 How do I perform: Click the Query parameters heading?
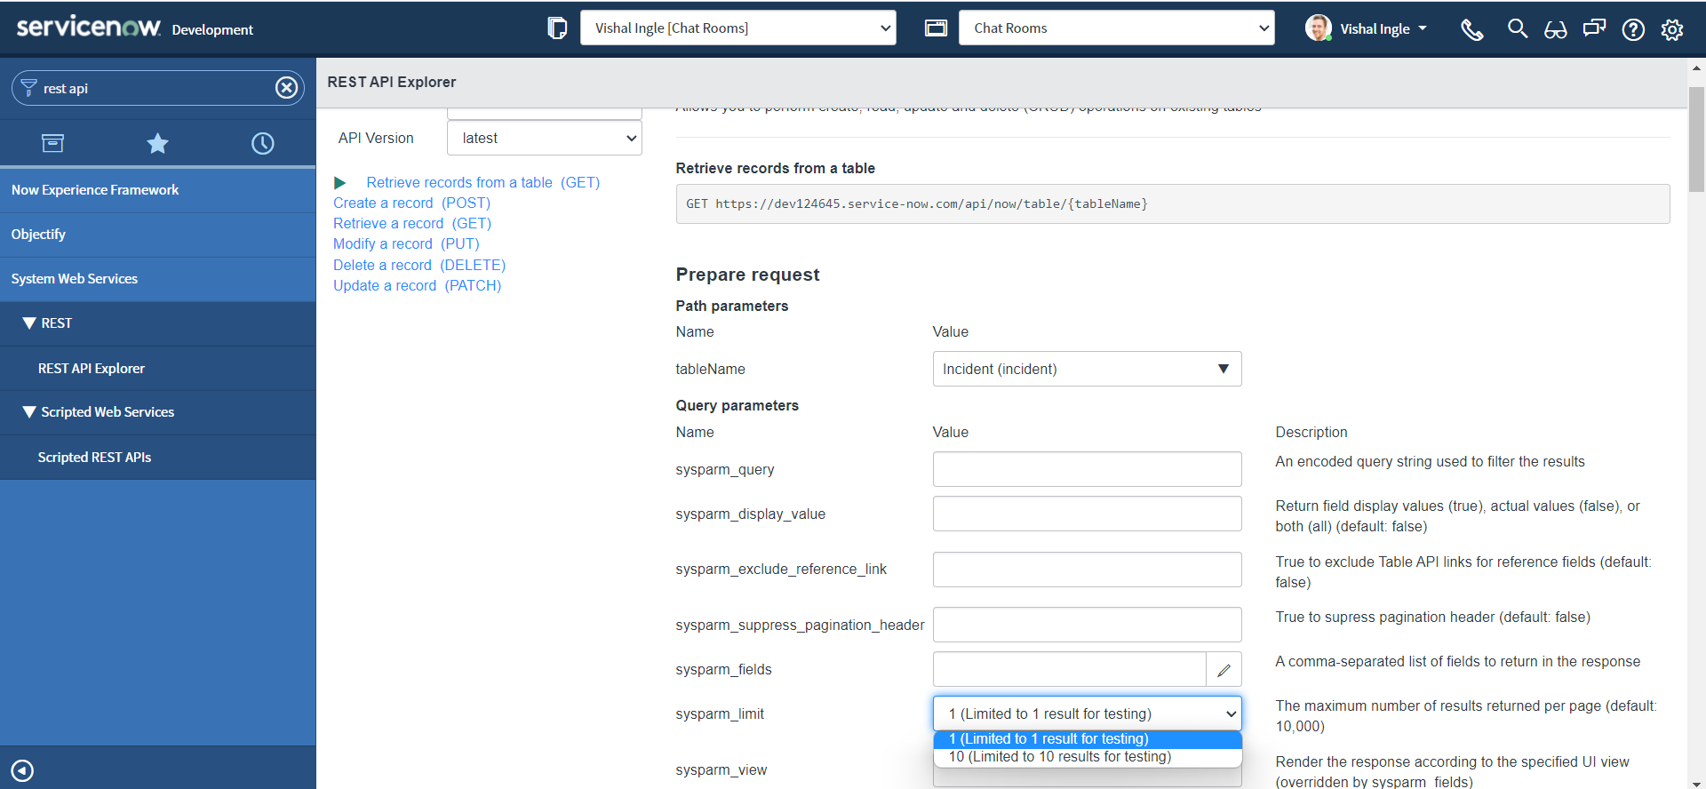[737, 405]
